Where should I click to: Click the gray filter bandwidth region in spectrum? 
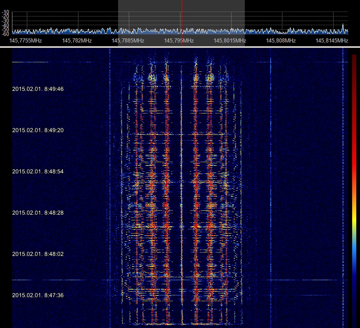[x=181, y=23]
